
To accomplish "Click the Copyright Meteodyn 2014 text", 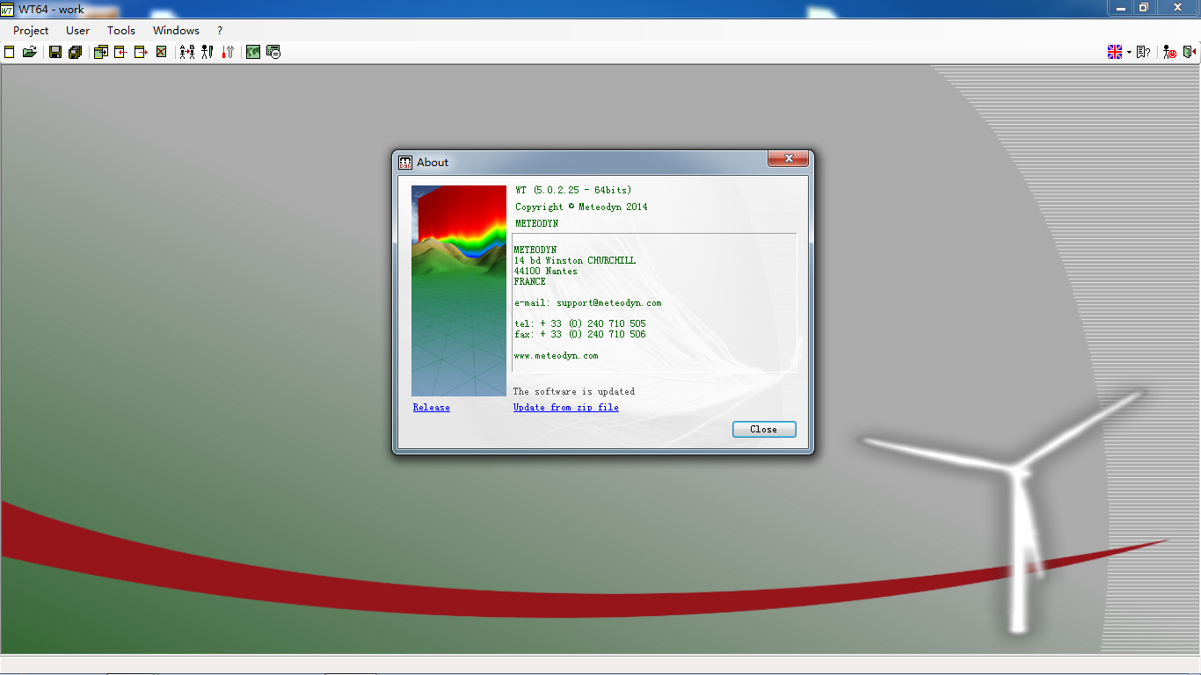I will click(x=581, y=207).
